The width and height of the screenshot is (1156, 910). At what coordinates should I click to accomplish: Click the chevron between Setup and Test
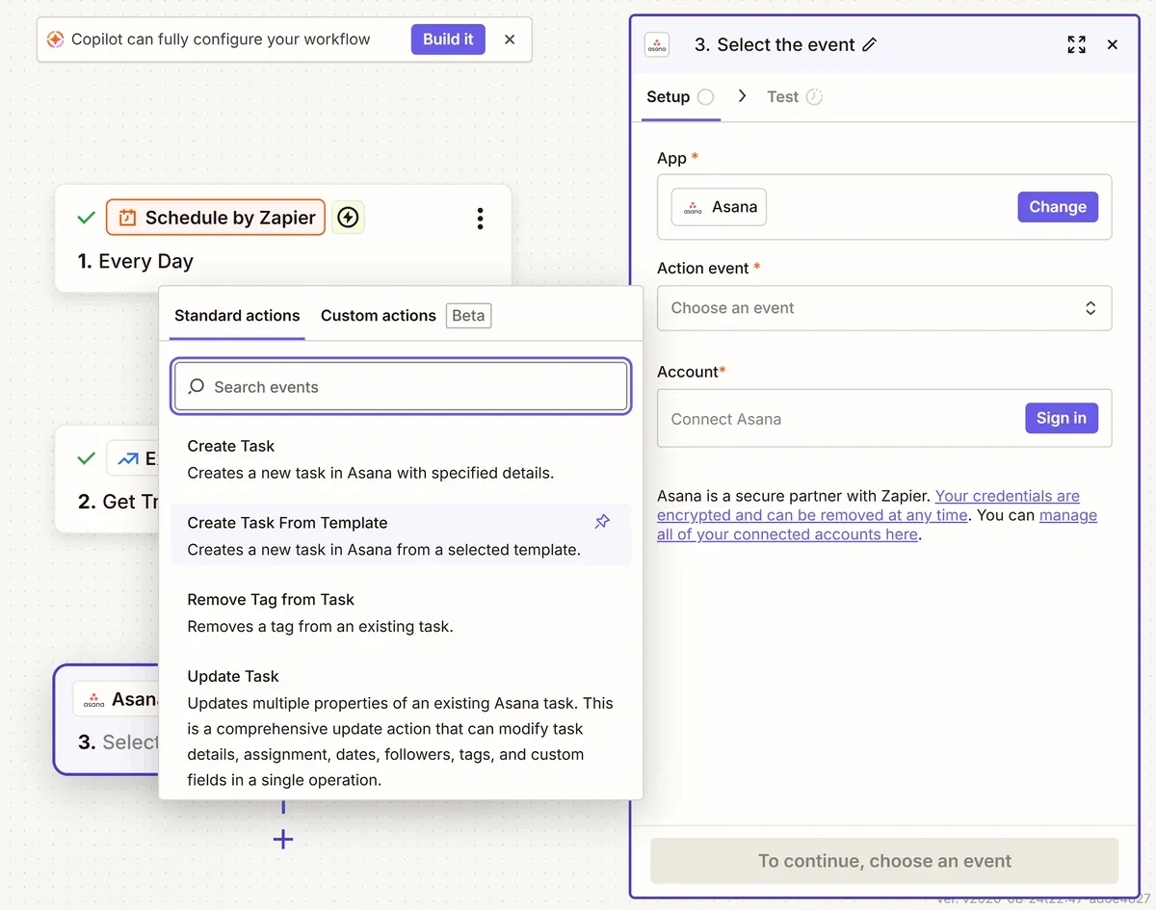point(742,96)
